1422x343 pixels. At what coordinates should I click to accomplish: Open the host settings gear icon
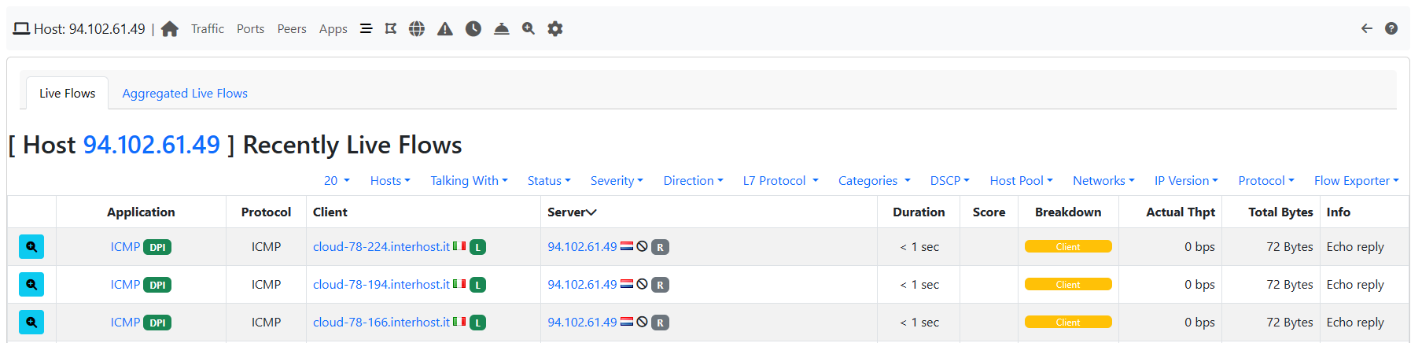pyautogui.click(x=555, y=28)
